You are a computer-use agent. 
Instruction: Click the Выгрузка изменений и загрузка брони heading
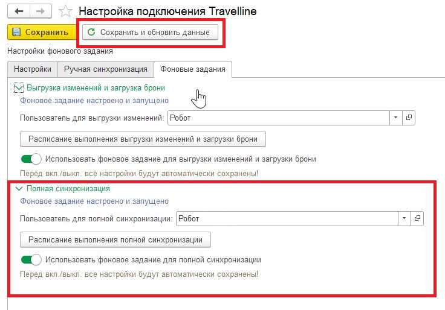coord(96,88)
